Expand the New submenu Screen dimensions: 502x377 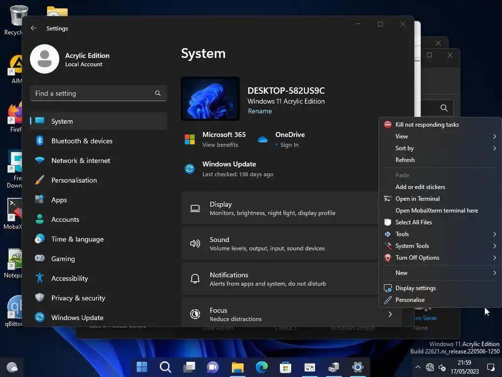point(440,273)
